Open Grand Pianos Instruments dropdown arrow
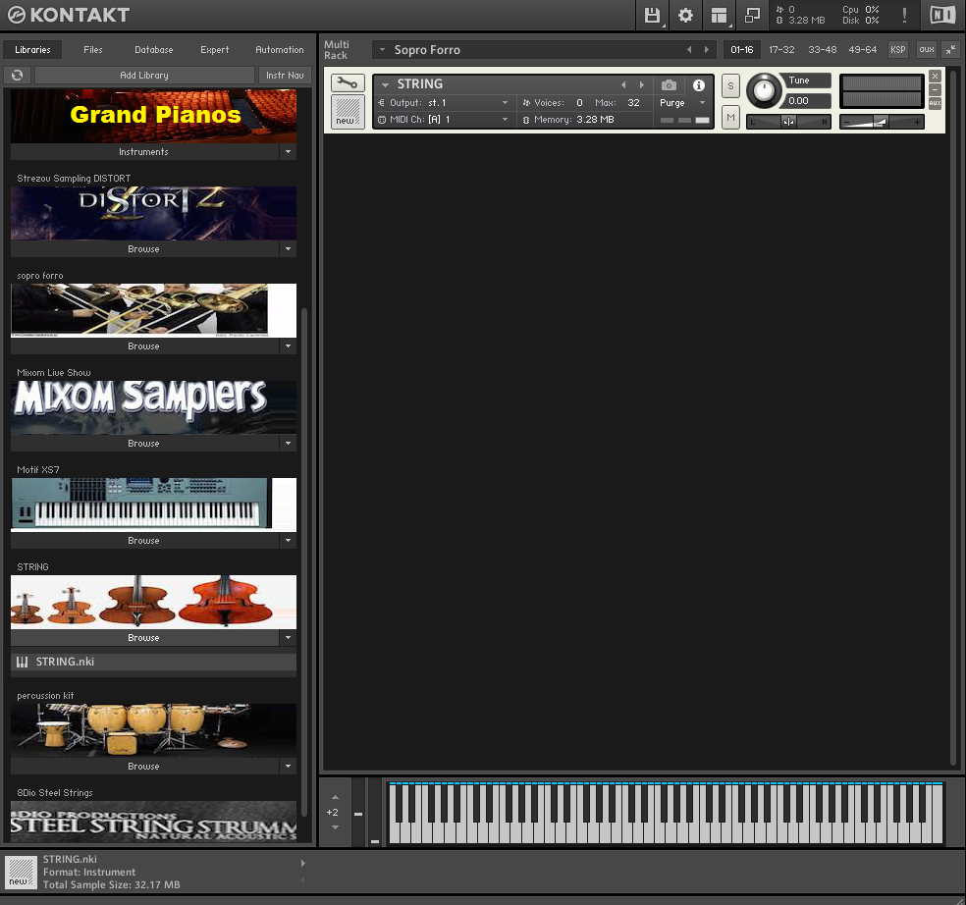This screenshot has height=905, width=966. click(288, 151)
